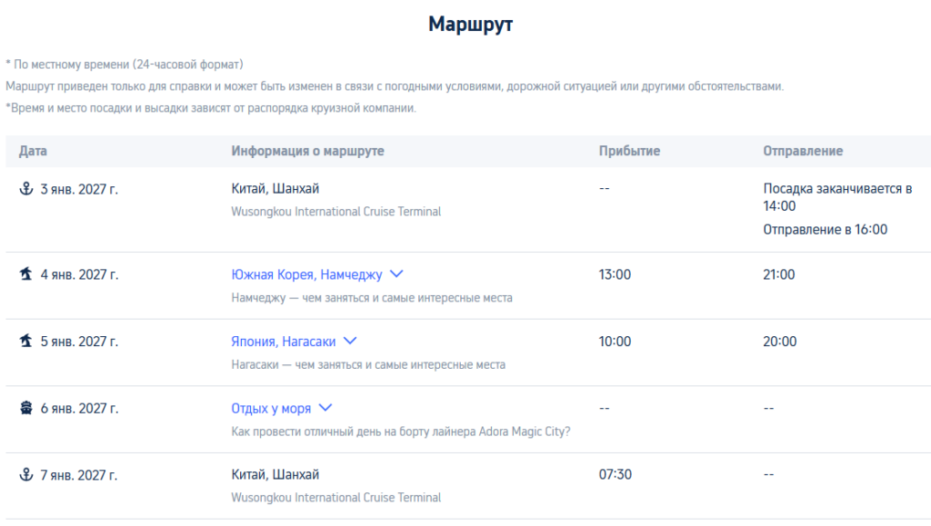
Task: Click the ship icon beside 6 янв. 2027
Action: [x=26, y=408]
